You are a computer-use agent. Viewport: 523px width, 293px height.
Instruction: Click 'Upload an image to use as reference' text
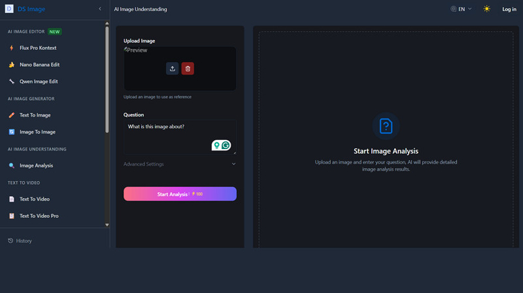[x=158, y=97]
